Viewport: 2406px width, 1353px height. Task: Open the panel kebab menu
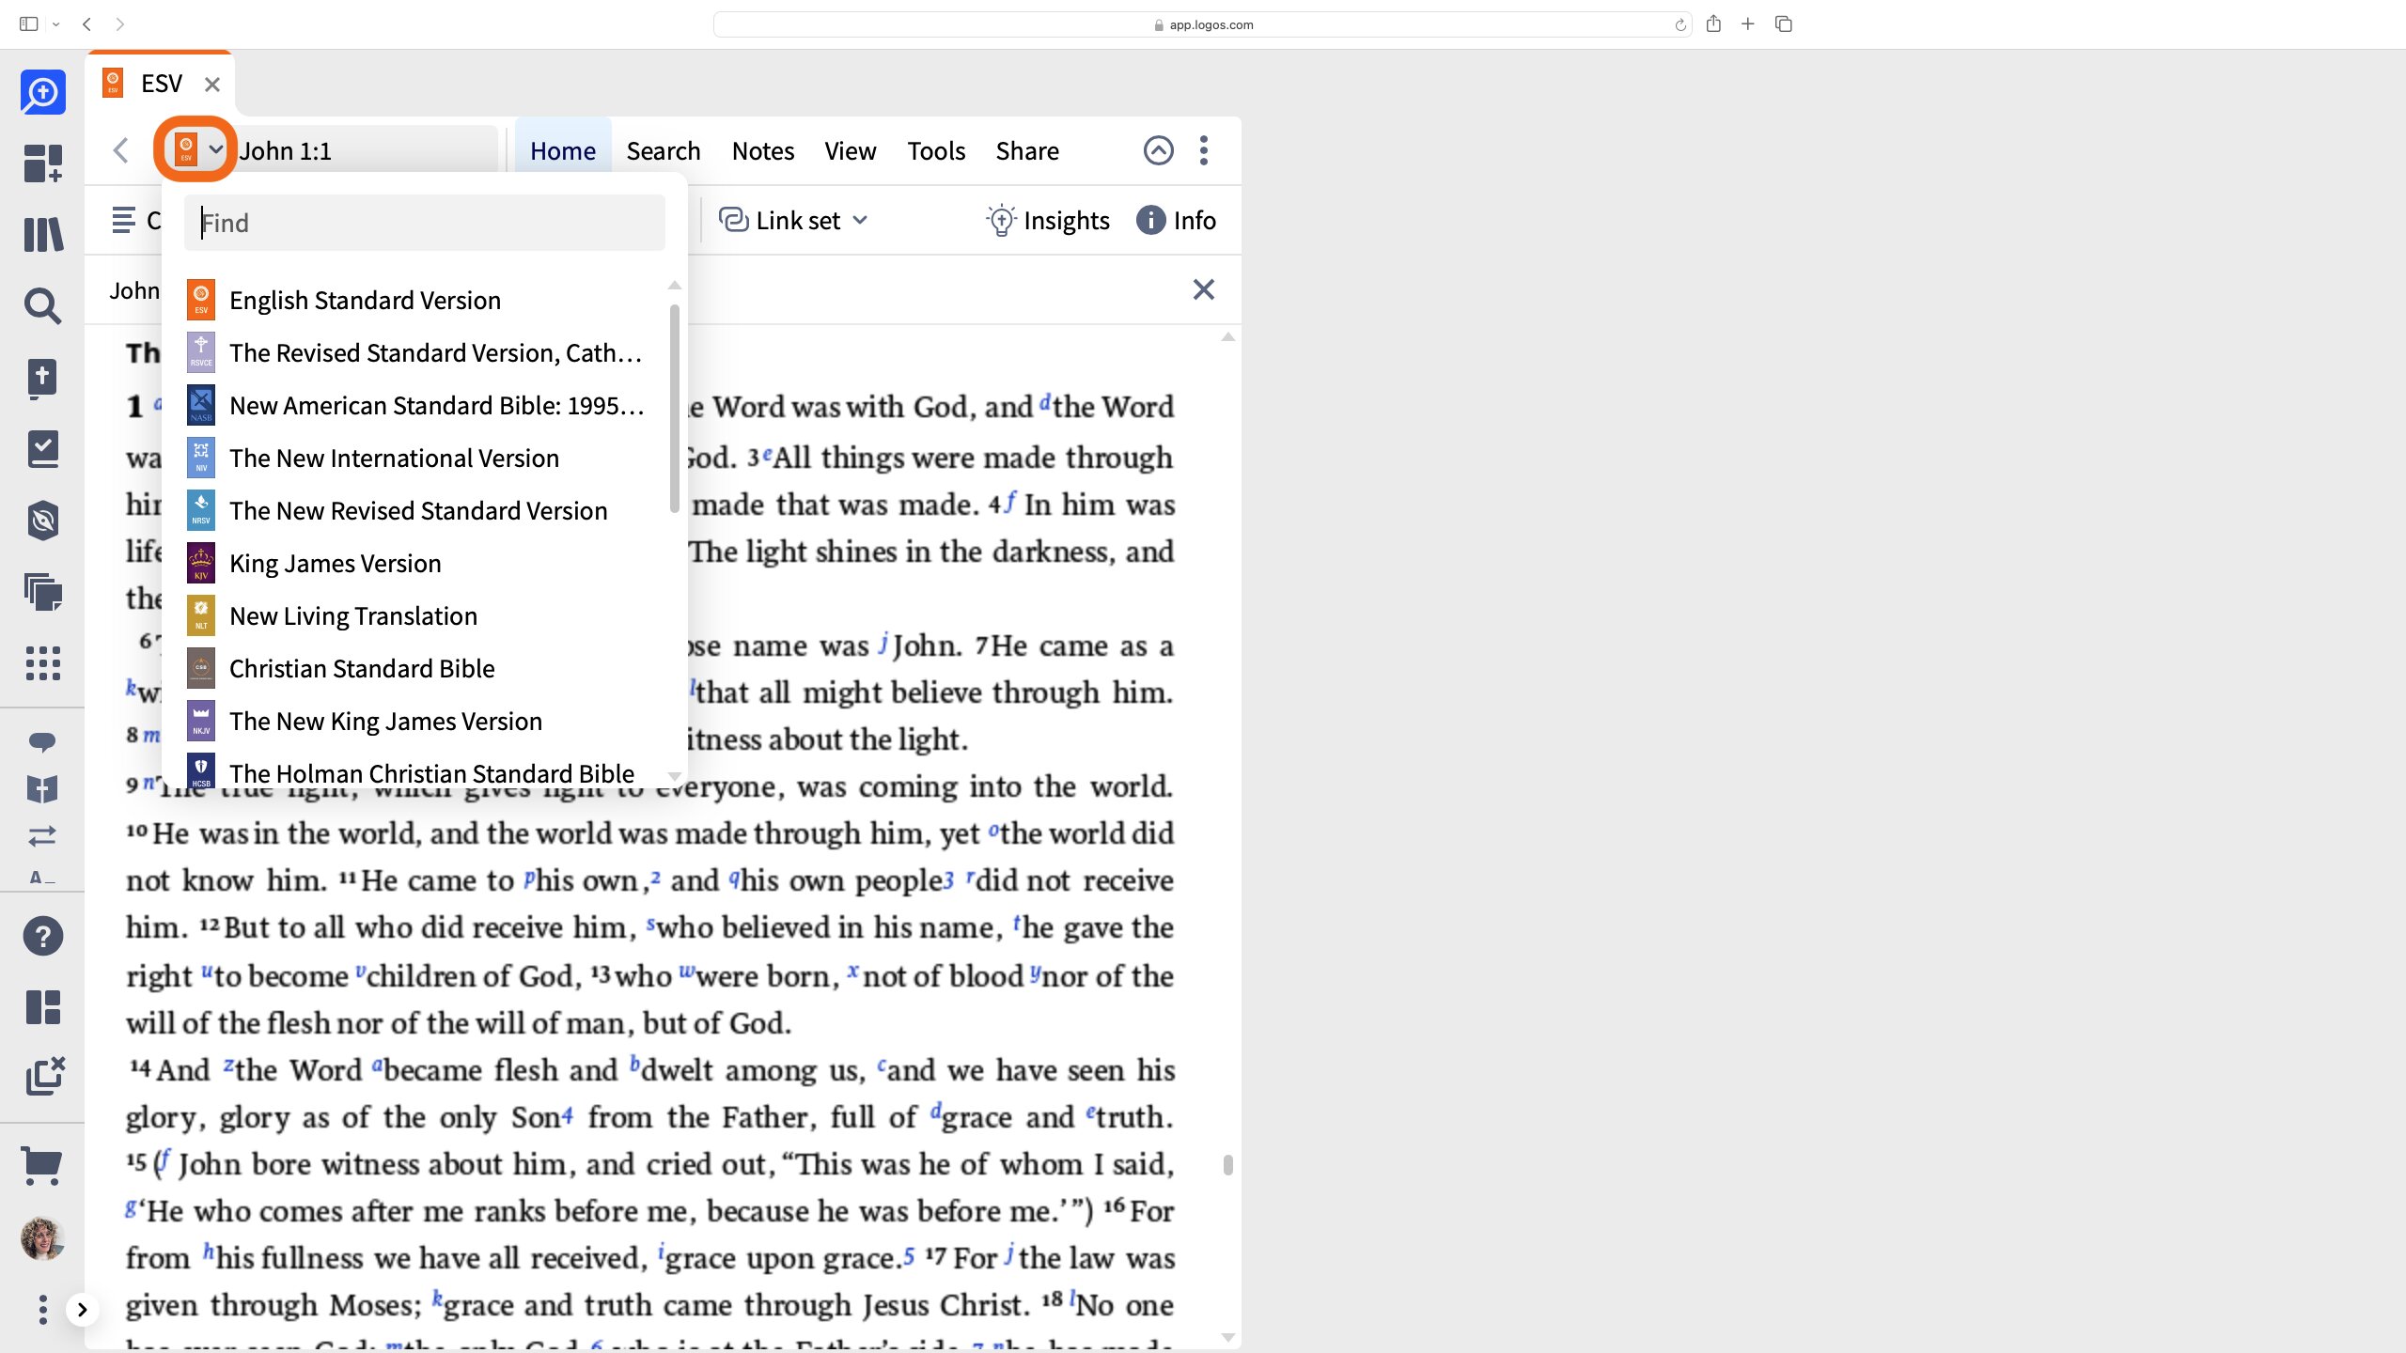pos(1204,150)
